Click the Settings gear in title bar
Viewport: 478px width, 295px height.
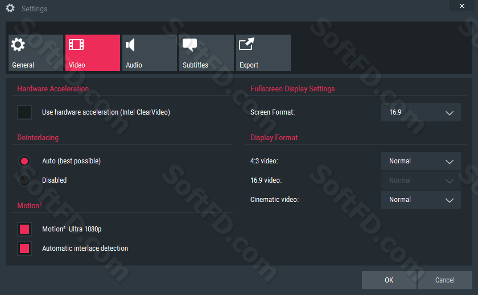[10, 8]
